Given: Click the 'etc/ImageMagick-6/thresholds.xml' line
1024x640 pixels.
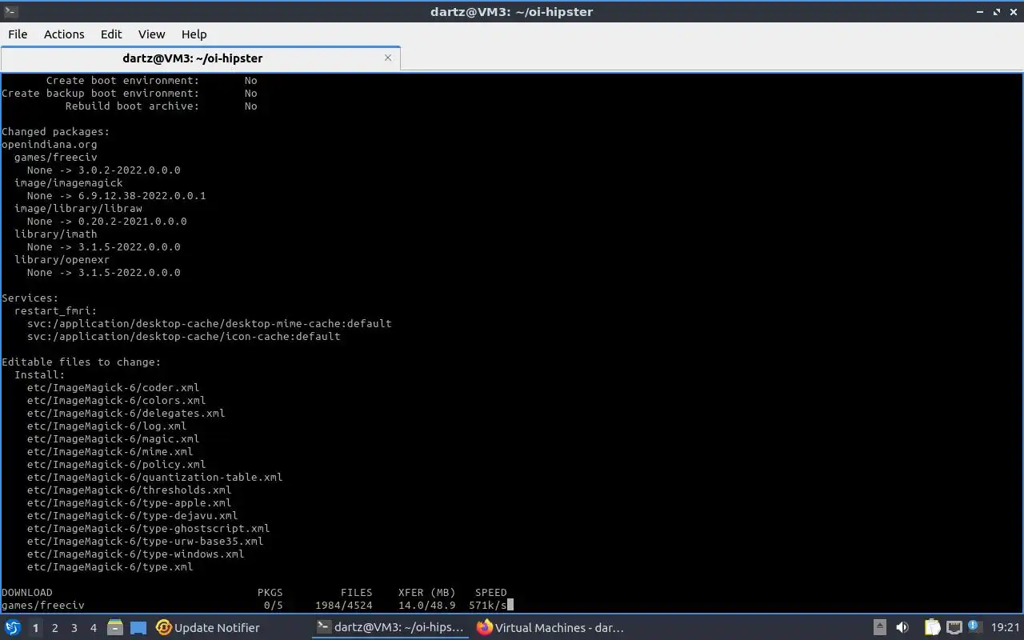Looking at the screenshot, I should (x=130, y=490).
